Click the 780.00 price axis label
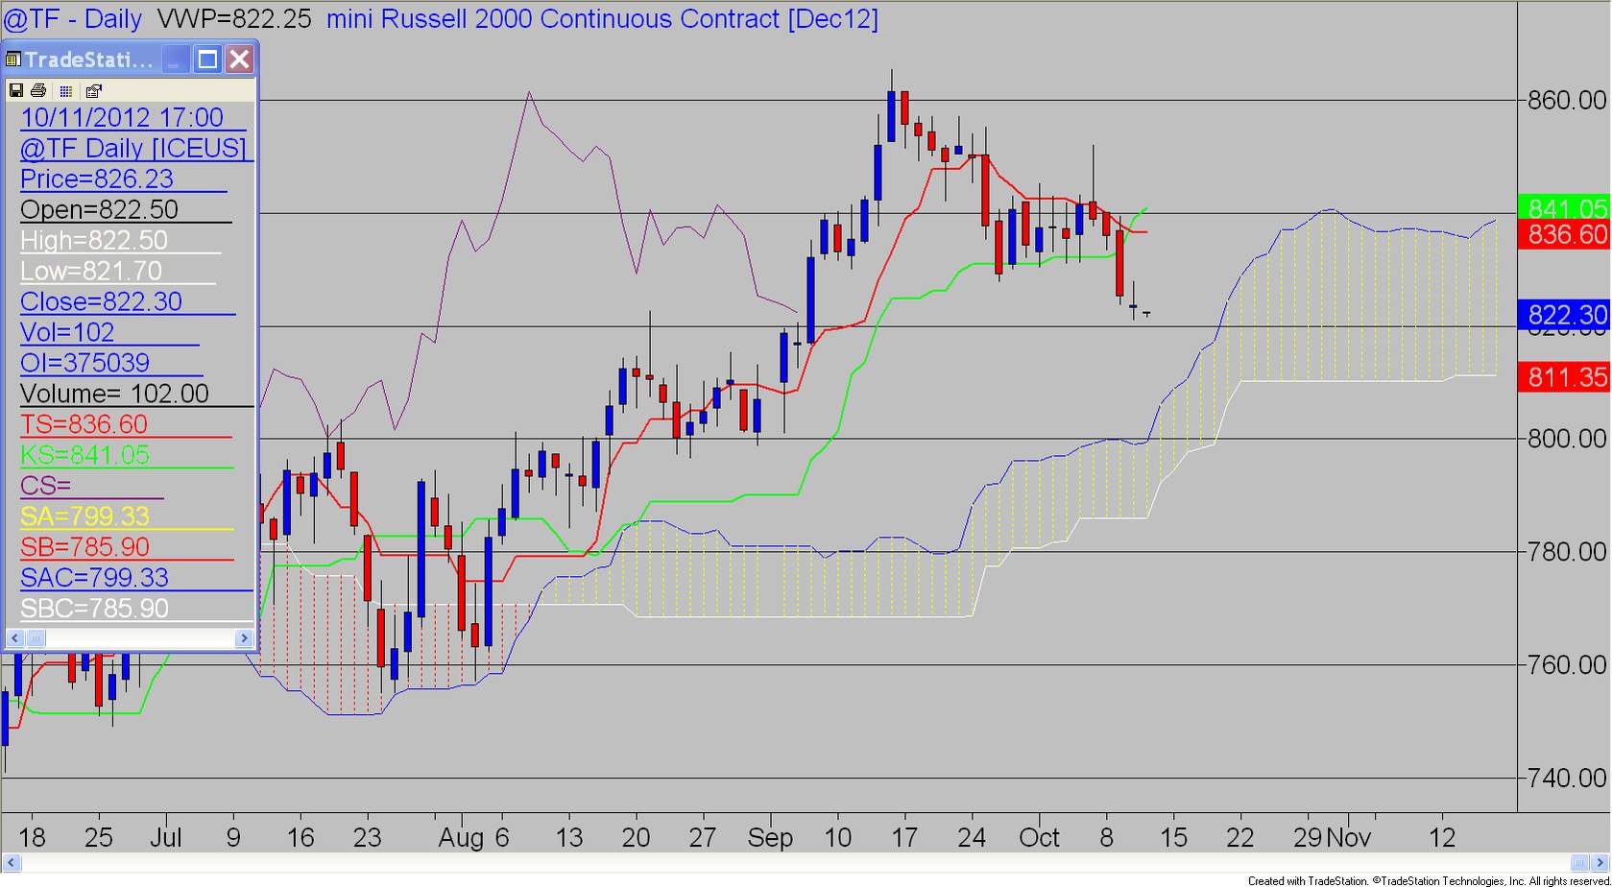Viewport: 1612px width, 887px height. click(x=1567, y=552)
